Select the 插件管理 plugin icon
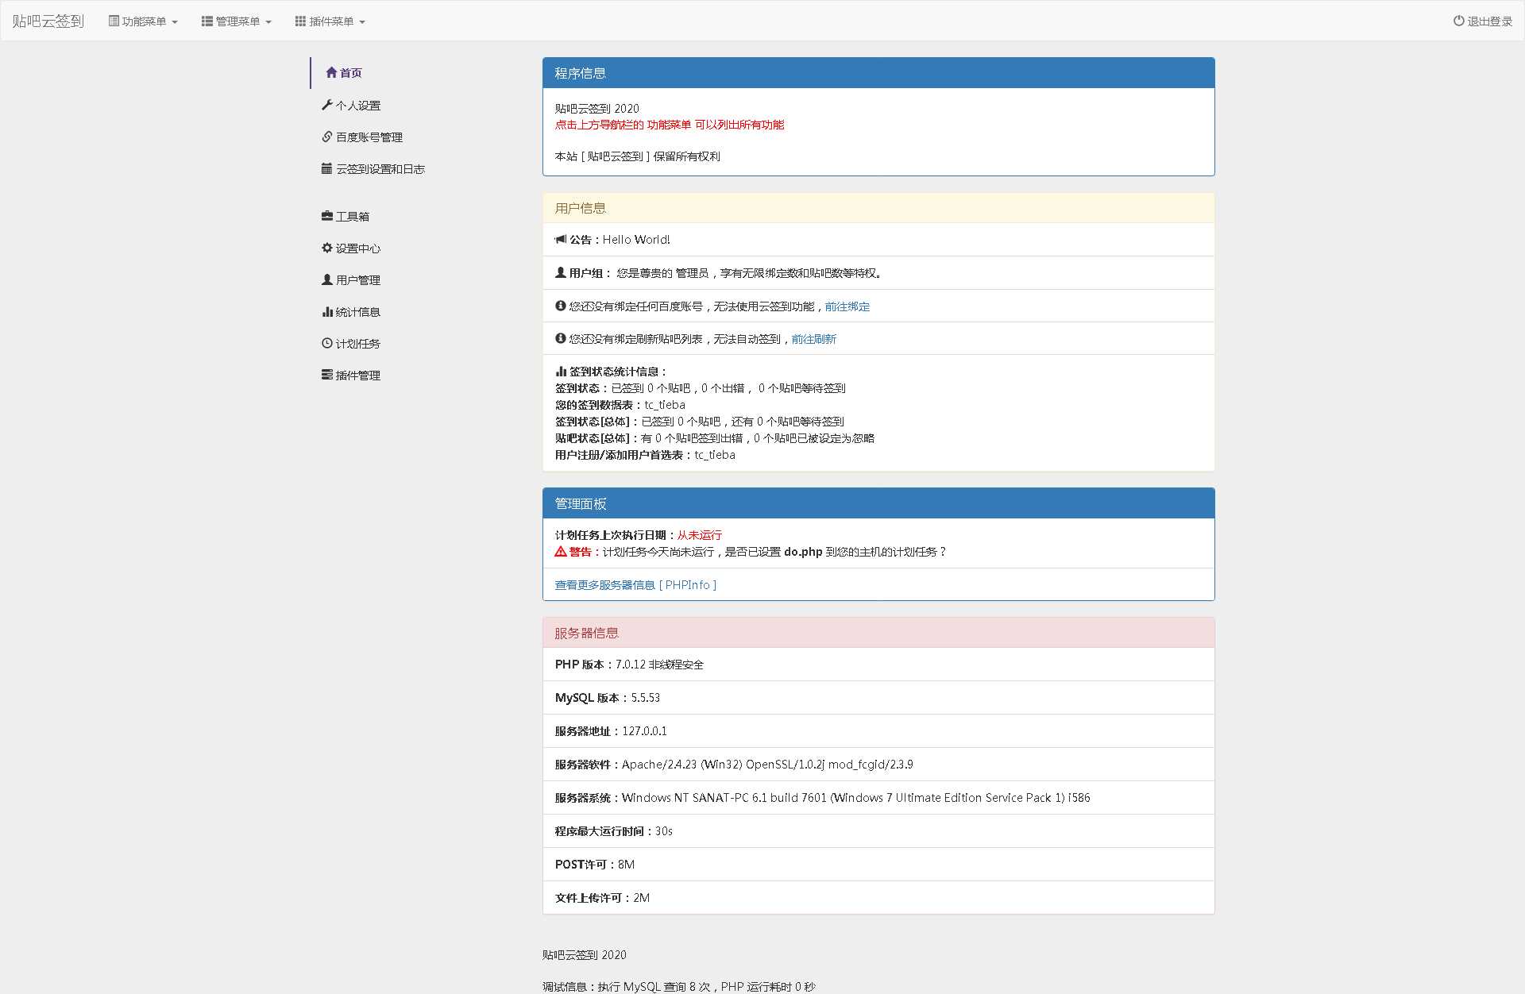The image size is (1525, 994). 326,375
